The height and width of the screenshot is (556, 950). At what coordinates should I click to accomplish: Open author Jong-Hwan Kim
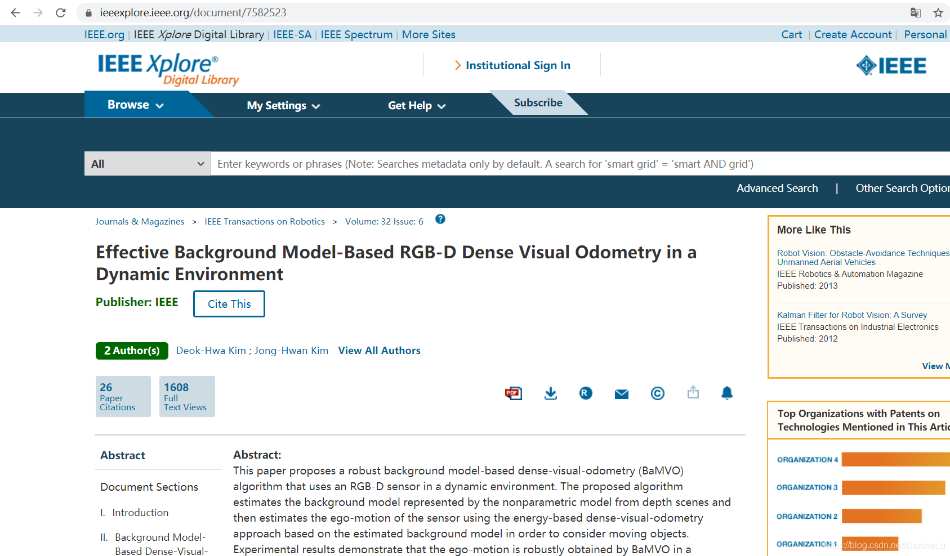pyautogui.click(x=291, y=351)
